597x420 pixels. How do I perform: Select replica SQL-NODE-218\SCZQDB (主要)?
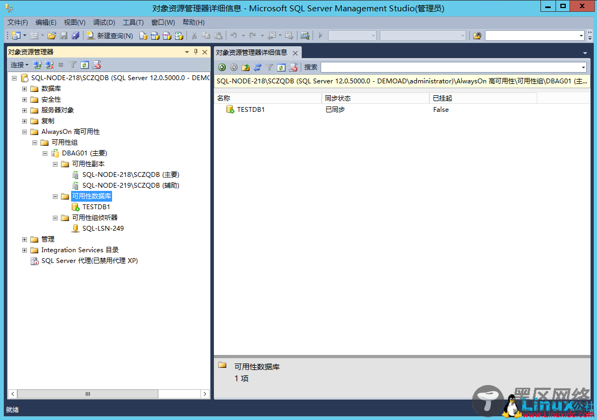[130, 175]
